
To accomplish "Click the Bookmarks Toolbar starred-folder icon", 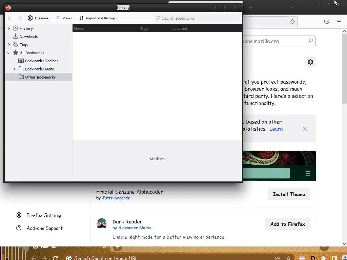I will [x=21, y=61].
